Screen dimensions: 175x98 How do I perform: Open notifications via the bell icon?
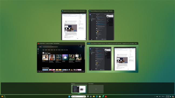pyautogui.click(x=170, y=96)
